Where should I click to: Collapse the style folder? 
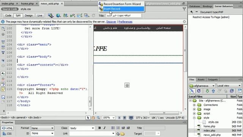click(194, 118)
